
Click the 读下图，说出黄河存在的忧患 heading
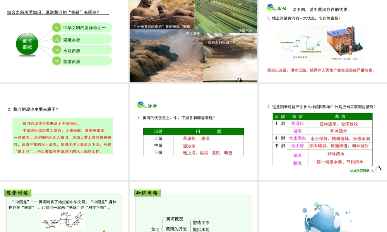(321, 10)
